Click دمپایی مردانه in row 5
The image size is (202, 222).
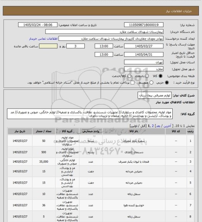click(x=134, y=183)
